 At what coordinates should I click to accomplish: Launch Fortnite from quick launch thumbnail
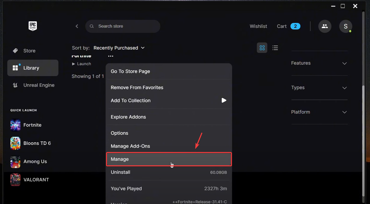point(15,125)
